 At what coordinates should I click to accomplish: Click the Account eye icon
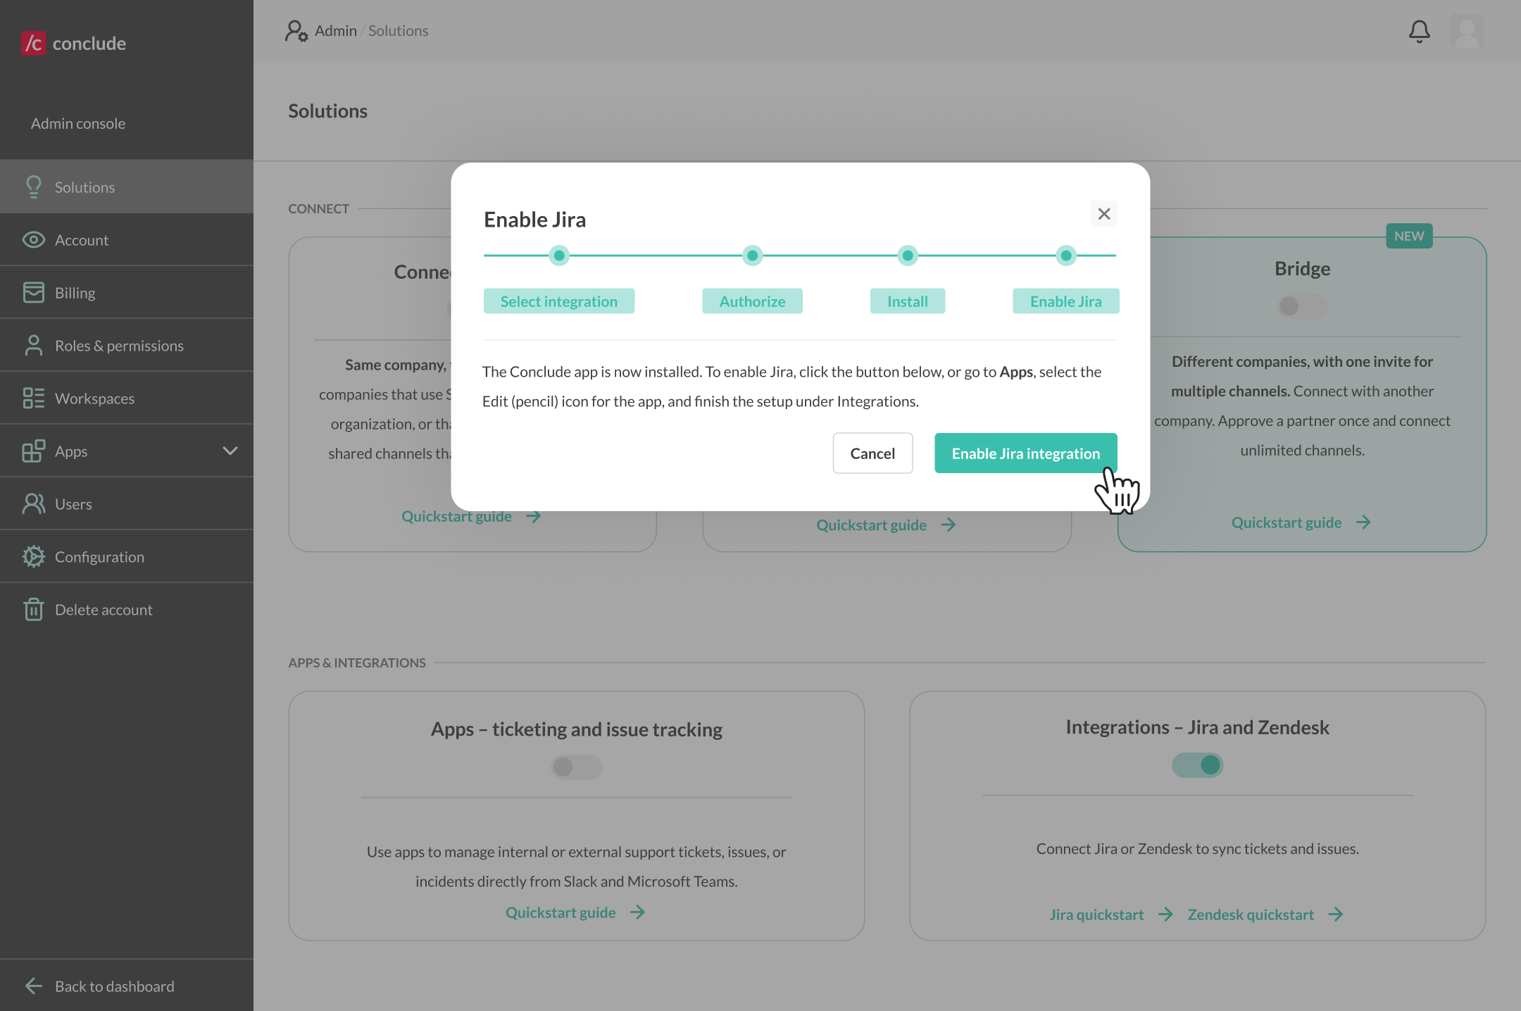(x=33, y=239)
